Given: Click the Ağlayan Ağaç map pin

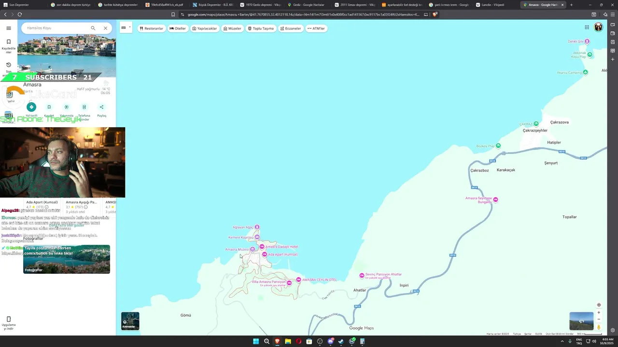Looking at the screenshot, I should tap(257, 227).
